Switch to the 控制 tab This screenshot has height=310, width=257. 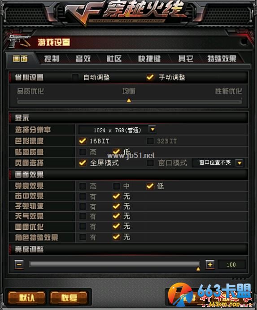[x=52, y=58]
